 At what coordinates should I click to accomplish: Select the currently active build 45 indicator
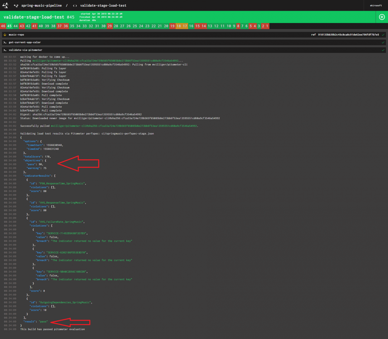pyautogui.click(x=9, y=26)
